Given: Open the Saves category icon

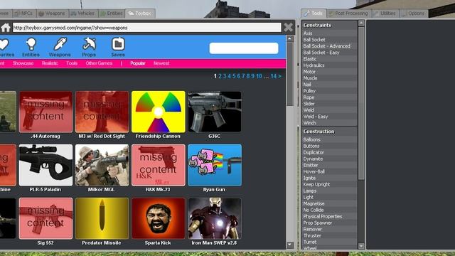Looking at the screenshot, I should click(x=118, y=47).
